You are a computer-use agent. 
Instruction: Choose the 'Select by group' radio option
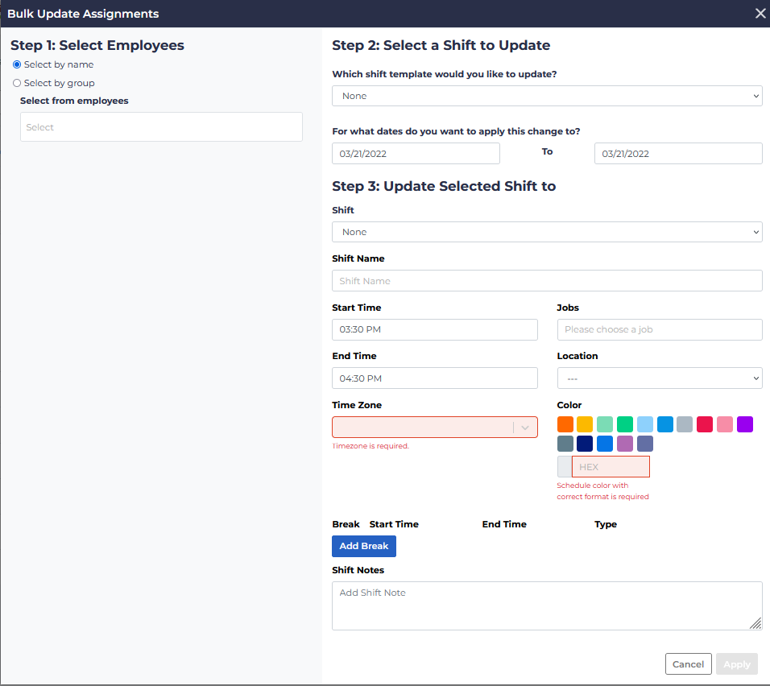click(16, 83)
